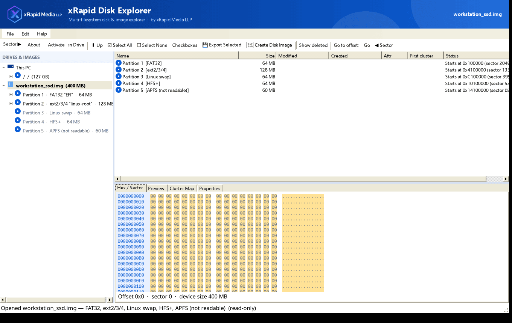Screen dimensions: 512x323
Task: Toggle the Show deleted button
Action: coord(313,45)
